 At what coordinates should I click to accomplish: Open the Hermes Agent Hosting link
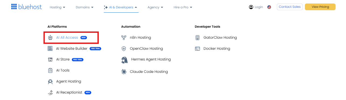151,59
